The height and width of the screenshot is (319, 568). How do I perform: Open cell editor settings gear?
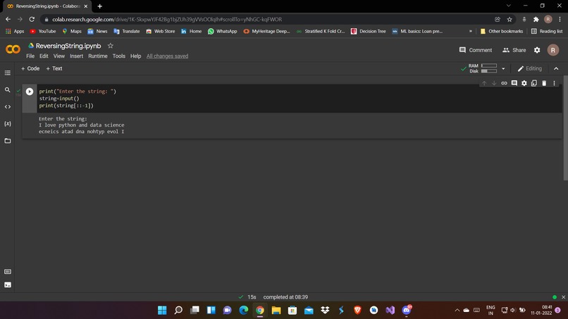point(524,83)
